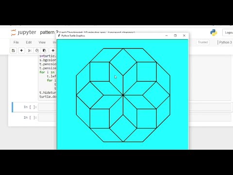233x175 pixels.
Task: Click the Logout button
Action: [228, 33]
